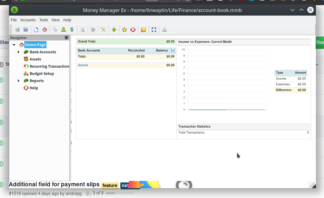Click Income vs Expenses chart heading
Screen dimensions: 324x198
(205, 42)
